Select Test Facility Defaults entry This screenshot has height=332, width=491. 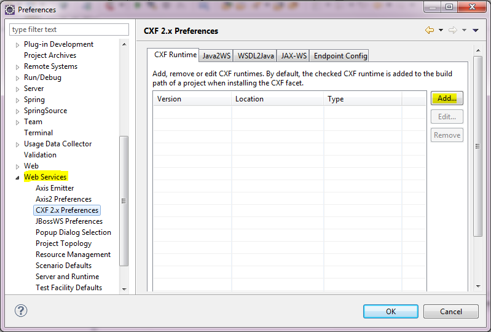[69, 288]
